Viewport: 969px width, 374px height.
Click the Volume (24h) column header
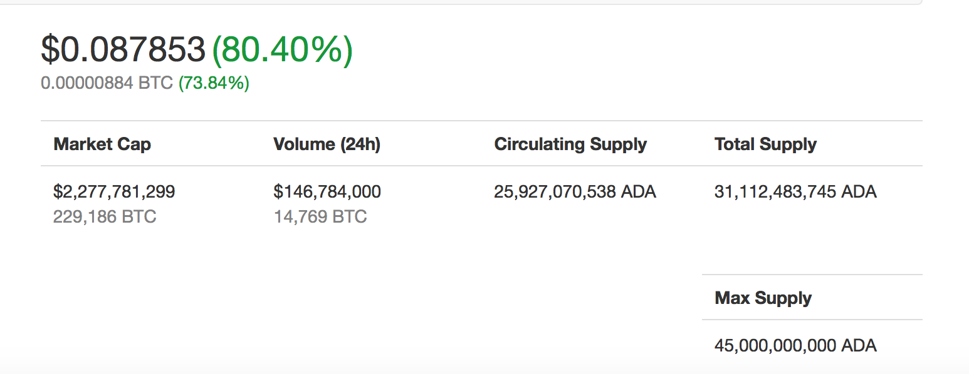(327, 144)
